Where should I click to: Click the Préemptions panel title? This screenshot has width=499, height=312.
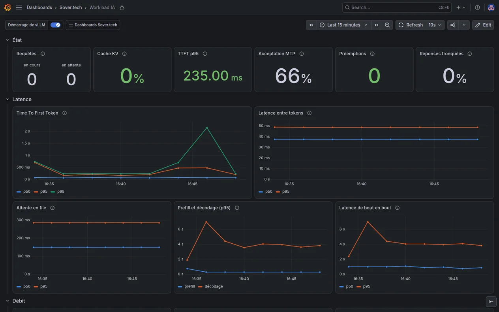coord(353,54)
